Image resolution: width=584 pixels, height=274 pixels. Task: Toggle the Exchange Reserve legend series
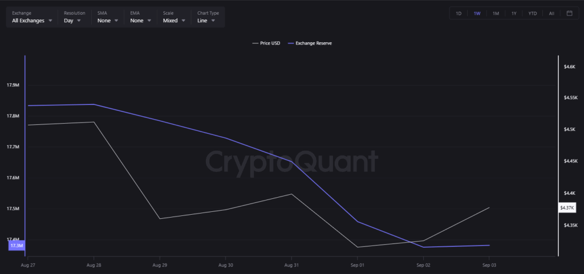coord(310,43)
